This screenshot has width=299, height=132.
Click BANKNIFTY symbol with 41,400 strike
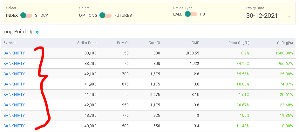[14, 95]
